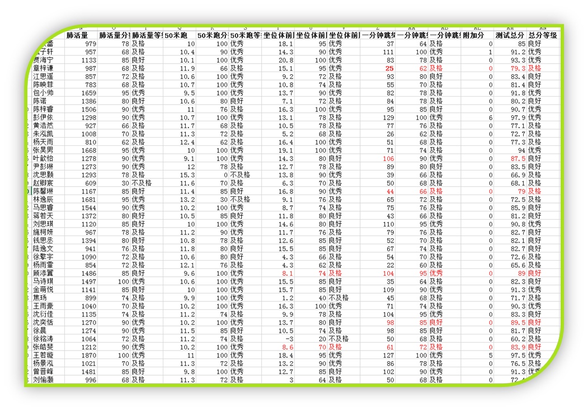Screen dimensions: 588x411
Task: Select the 总分等级 column header cell
Action: (x=543, y=35)
